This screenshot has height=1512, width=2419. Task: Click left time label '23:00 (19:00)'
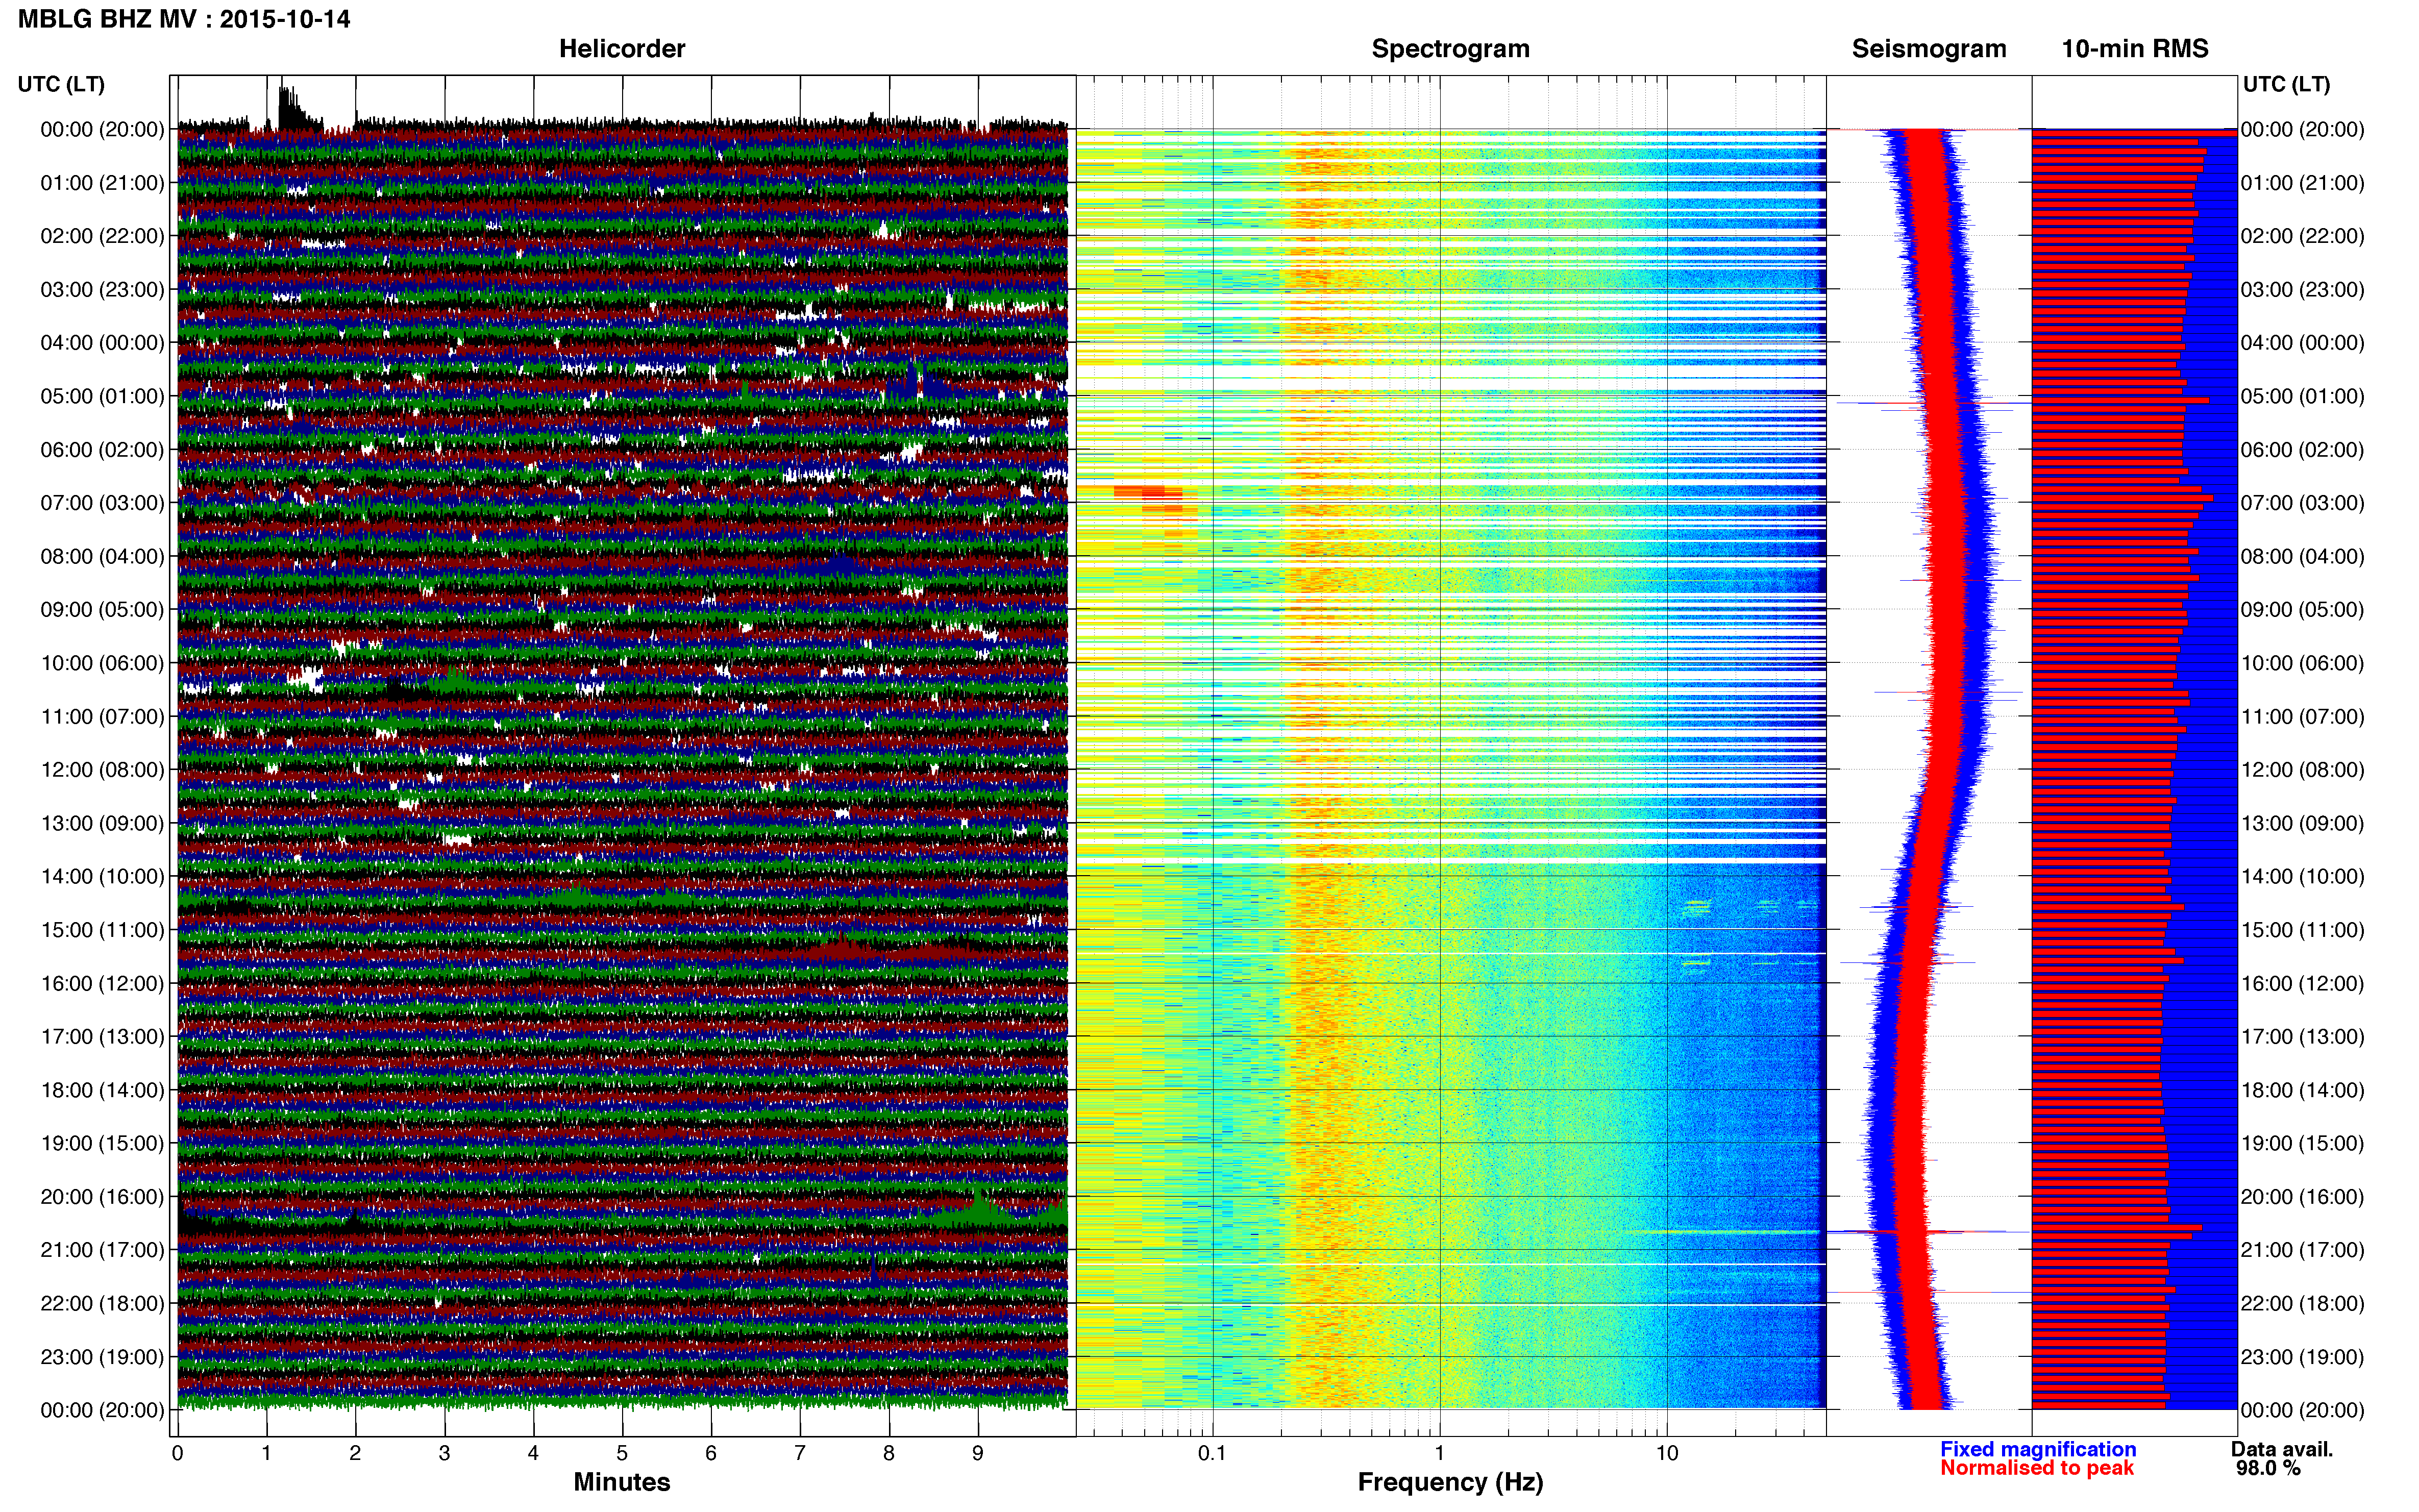point(102,1357)
